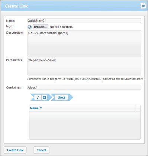
Task: Select the docs breadcrumb segment
Action: pyautogui.click(x=61, y=97)
